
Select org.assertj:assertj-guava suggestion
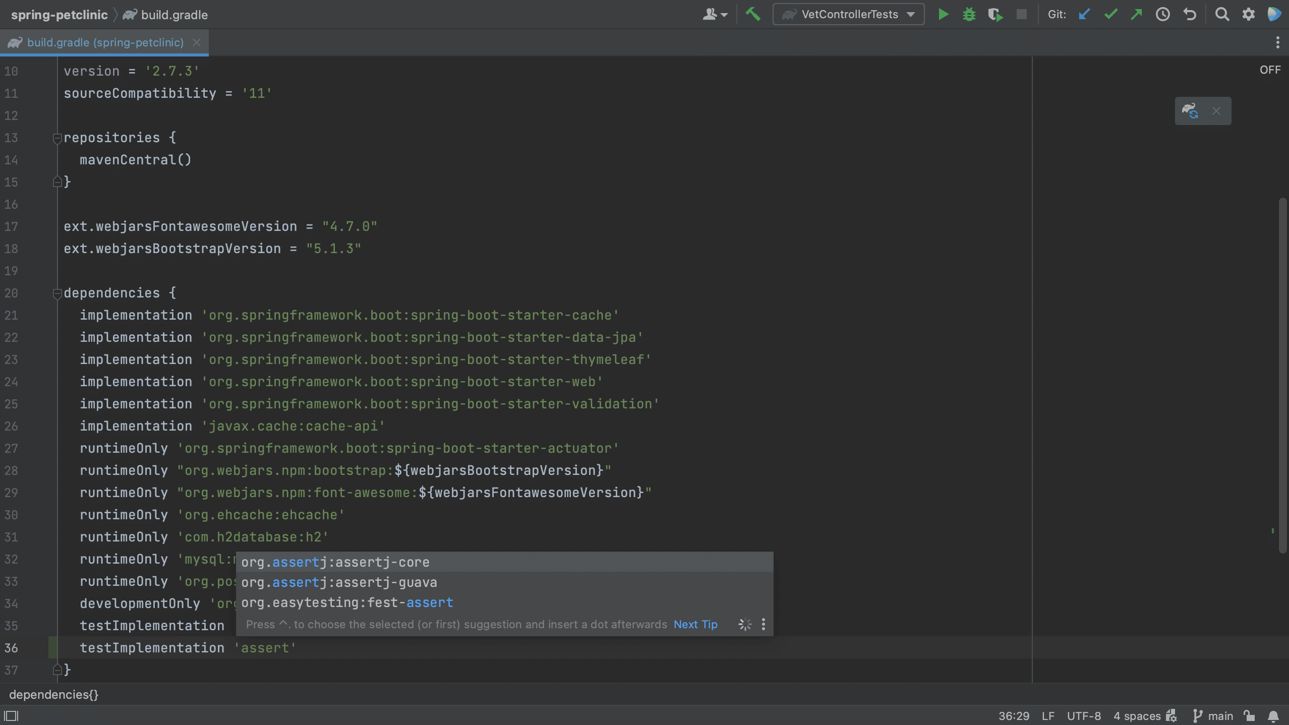click(504, 582)
